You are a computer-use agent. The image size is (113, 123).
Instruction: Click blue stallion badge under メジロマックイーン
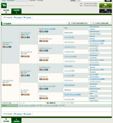click(47, 51)
